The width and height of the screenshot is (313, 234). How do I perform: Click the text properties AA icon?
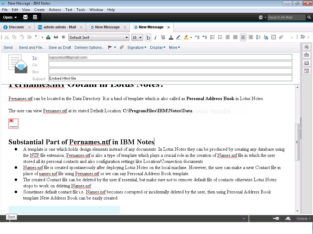(x=266, y=37)
